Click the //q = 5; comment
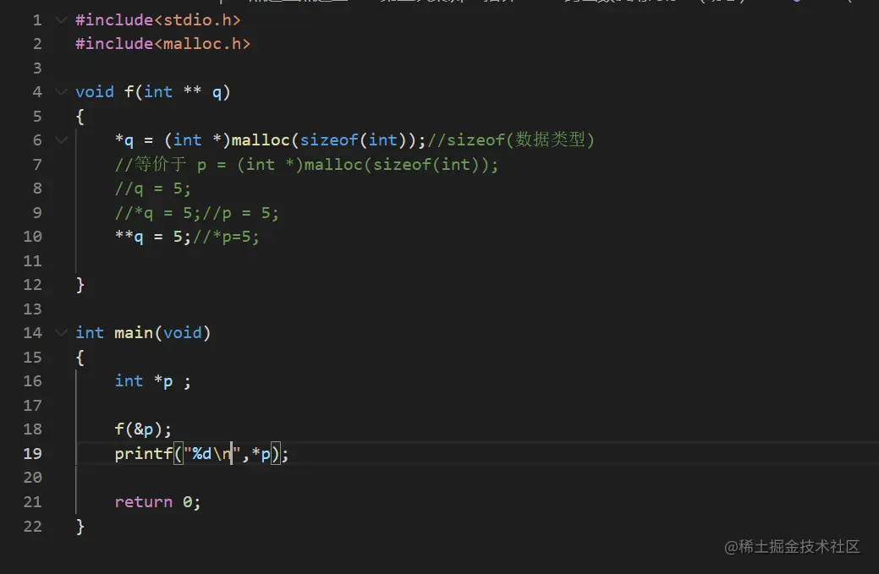 pos(152,189)
